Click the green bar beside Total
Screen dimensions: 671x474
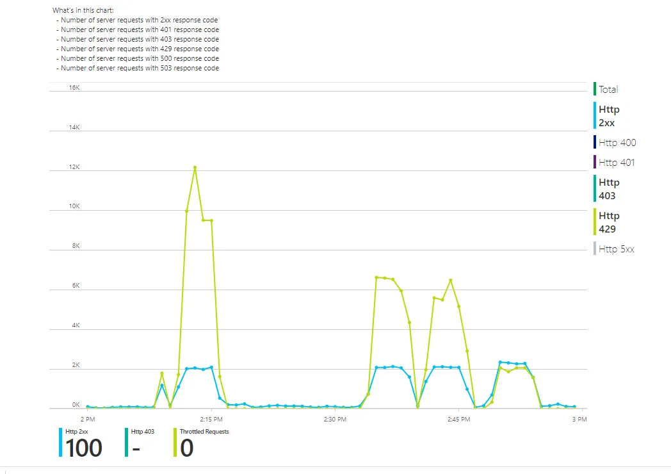595,89
